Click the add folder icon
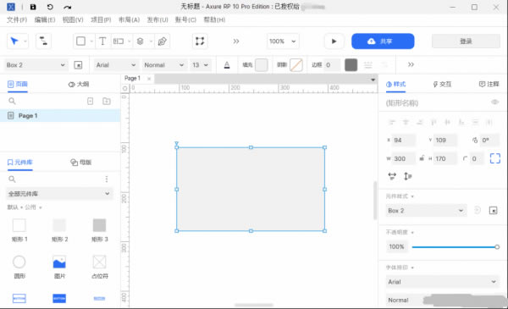Image resolution: width=508 pixels, height=309 pixels. [107, 101]
